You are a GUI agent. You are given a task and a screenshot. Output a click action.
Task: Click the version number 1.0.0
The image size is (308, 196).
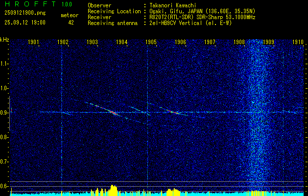coord(67,4)
